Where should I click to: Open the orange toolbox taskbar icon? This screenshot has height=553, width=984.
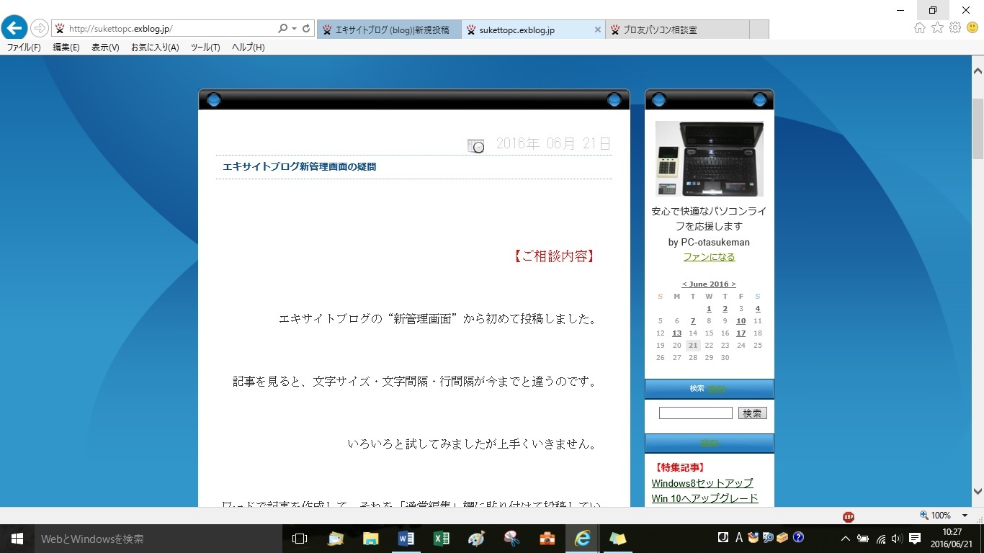tap(547, 539)
